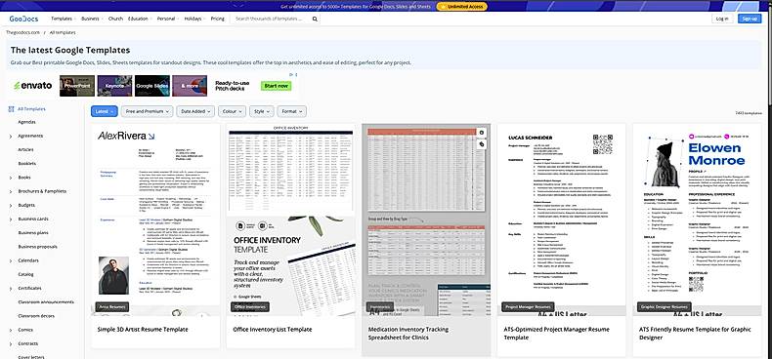
Task: Click the Graphic Designer Resumes tag
Action: [665, 307]
